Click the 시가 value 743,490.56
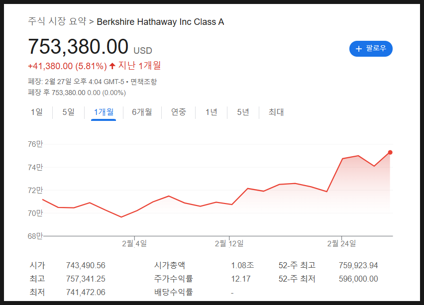424x305 pixels. coord(86,266)
